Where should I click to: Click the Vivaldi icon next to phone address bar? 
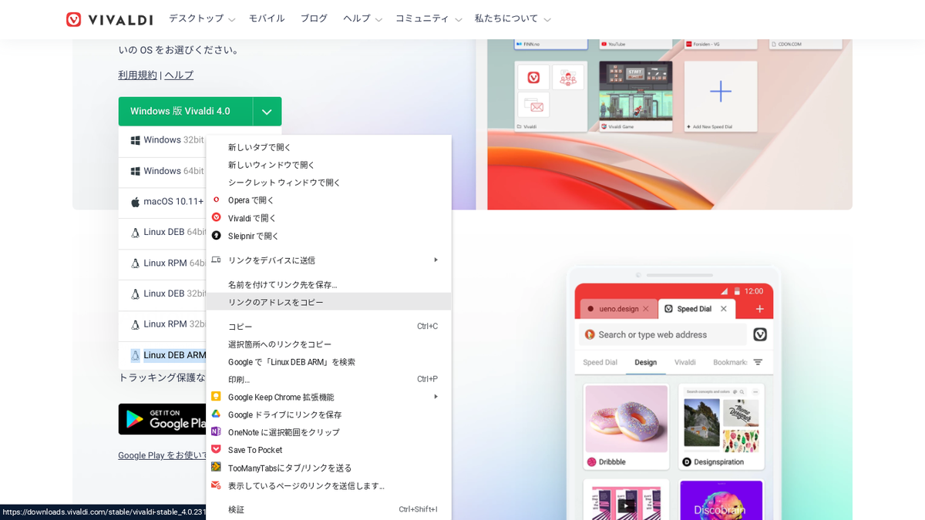[x=760, y=334]
